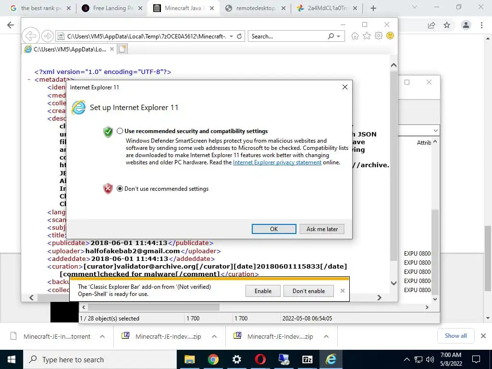This screenshot has width=492, height=369.
Task: Switch to remotedesktop Chrome tab
Action: coord(256,8)
